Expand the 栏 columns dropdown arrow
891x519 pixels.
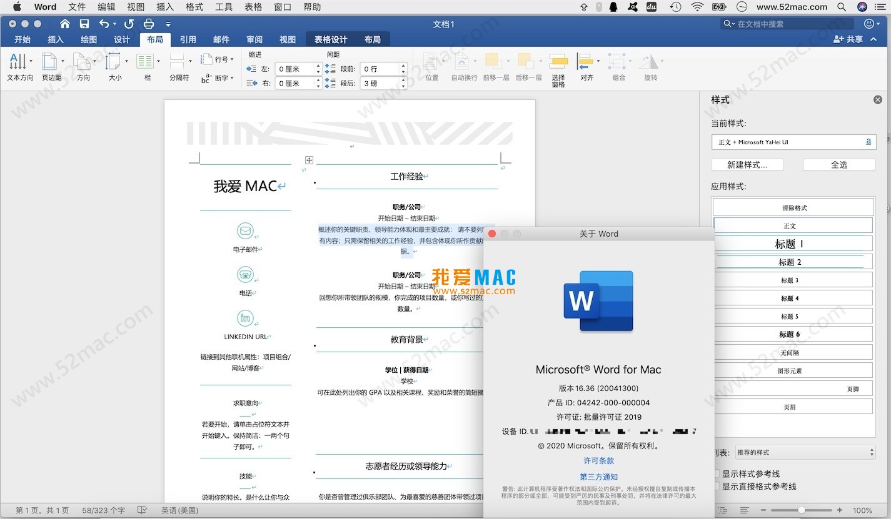point(158,61)
